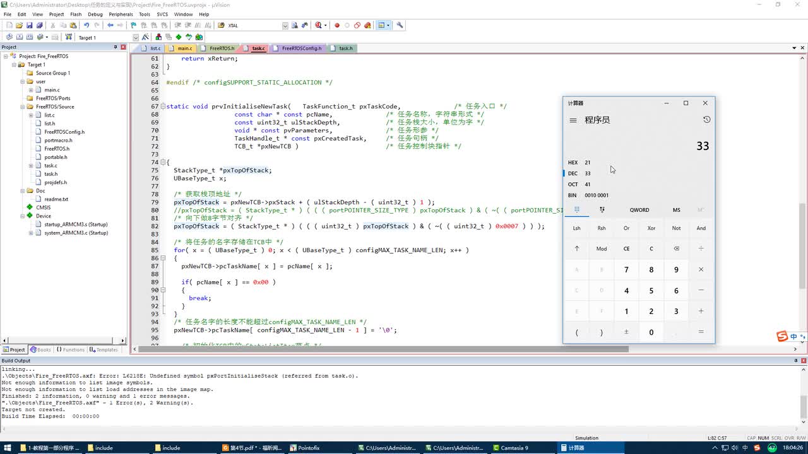Image resolution: width=808 pixels, height=454 pixels.
Task: Click the Save All icon
Action: pos(39,25)
